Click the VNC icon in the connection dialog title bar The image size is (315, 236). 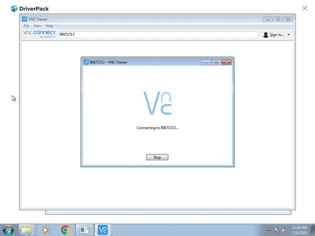pyautogui.click(x=86, y=62)
